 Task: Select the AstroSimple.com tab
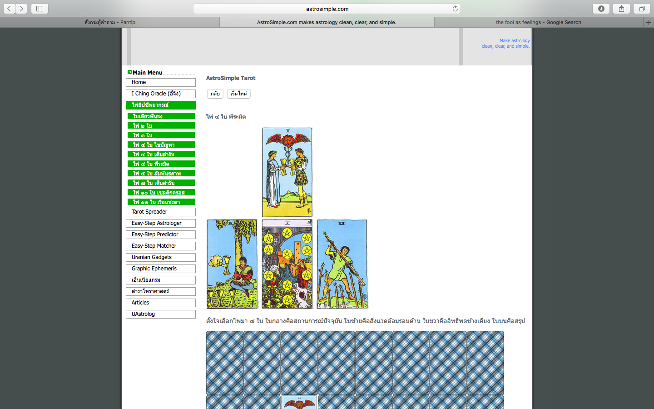click(x=327, y=22)
